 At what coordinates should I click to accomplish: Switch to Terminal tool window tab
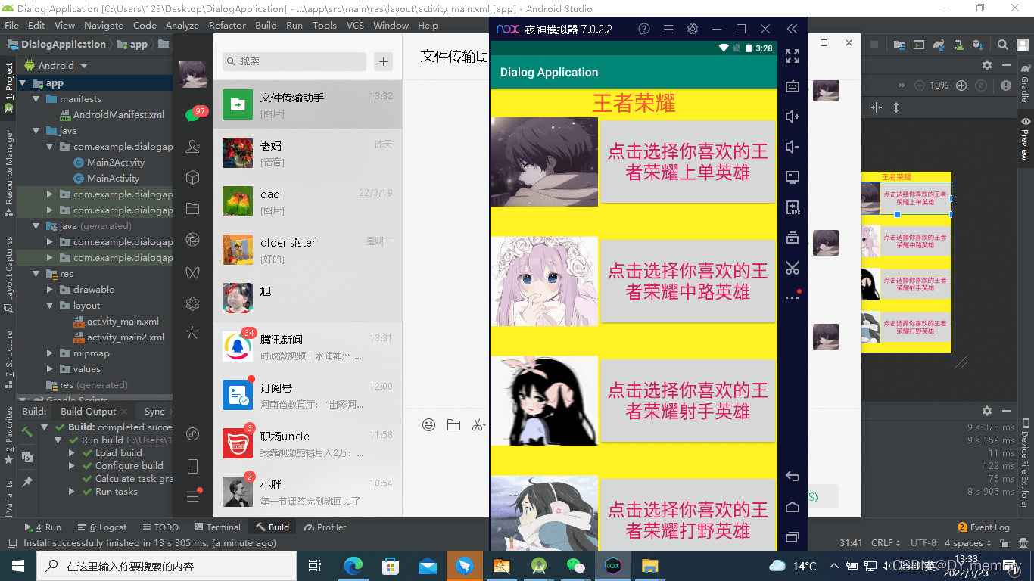(217, 527)
